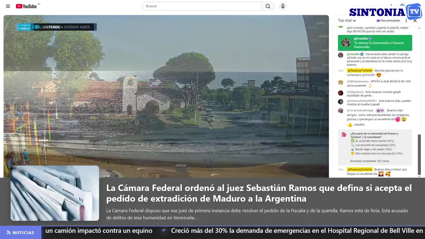Click the SINTONIA TV logo
Image resolution: width=425 pixels, height=239 pixels.
385,12
